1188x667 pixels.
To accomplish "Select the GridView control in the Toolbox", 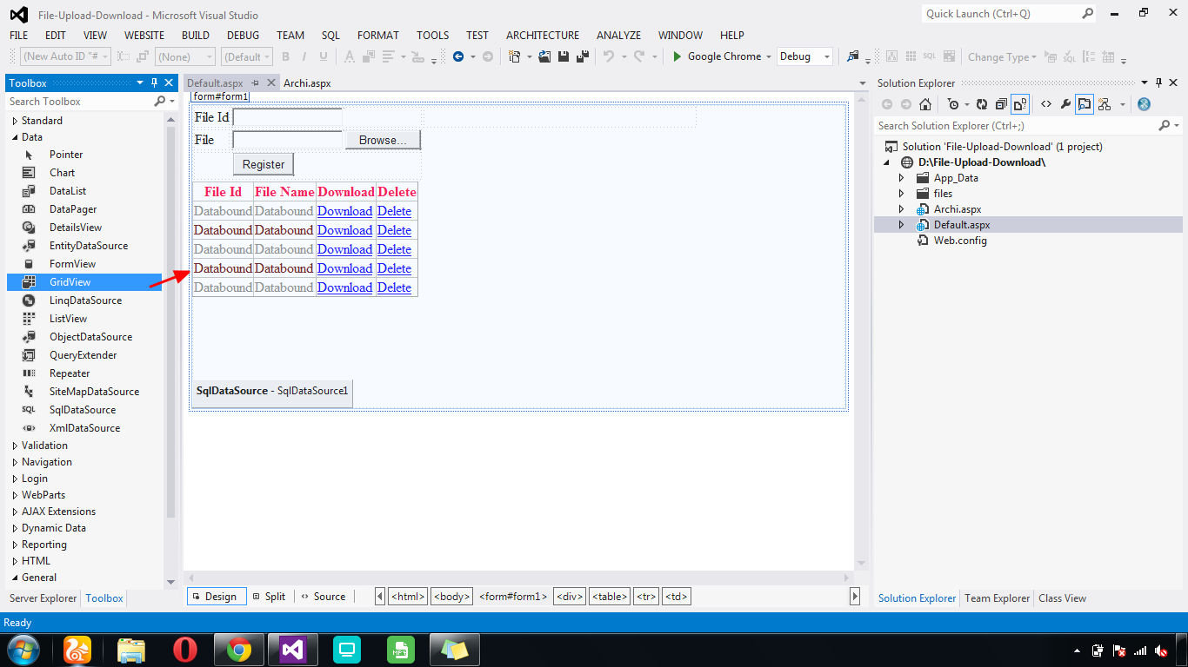I will [84, 282].
